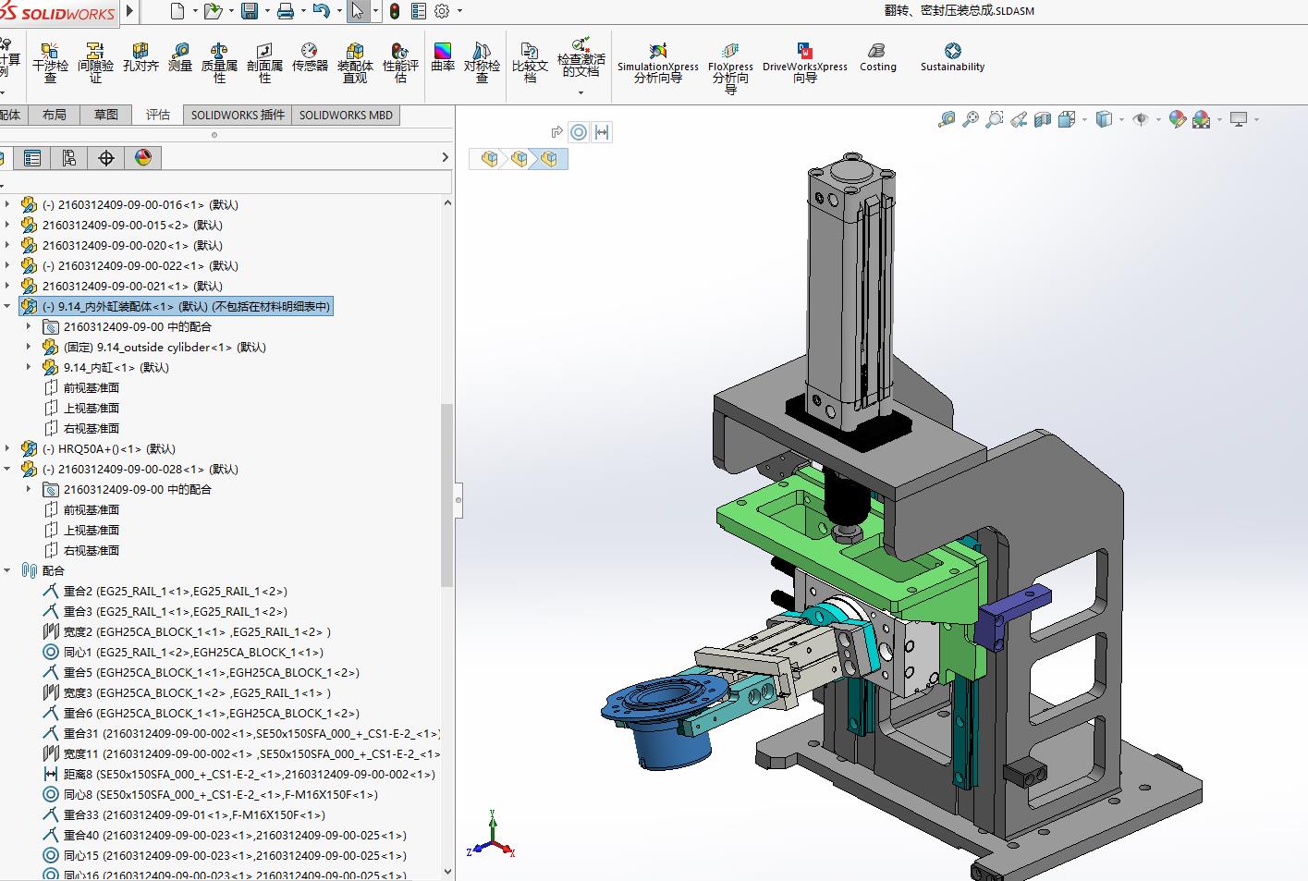Viewport: 1308px width, 881px height.
Task: Open the 检查激活的文档 dropdown arrow
Action: pos(581,92)
